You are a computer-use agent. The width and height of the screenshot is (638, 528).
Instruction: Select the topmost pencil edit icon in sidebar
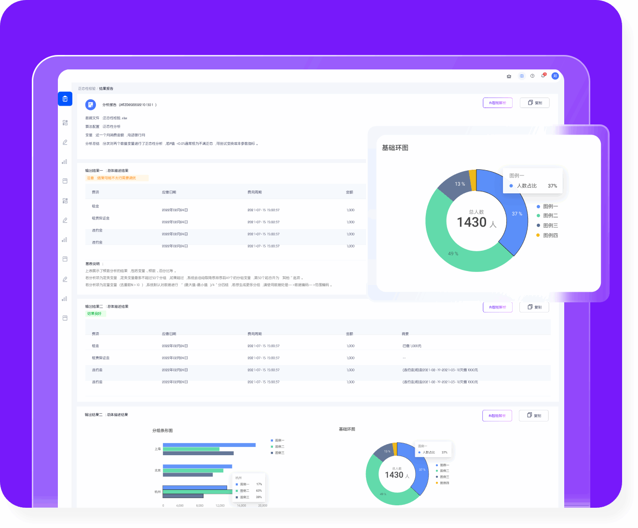[65, 142]
